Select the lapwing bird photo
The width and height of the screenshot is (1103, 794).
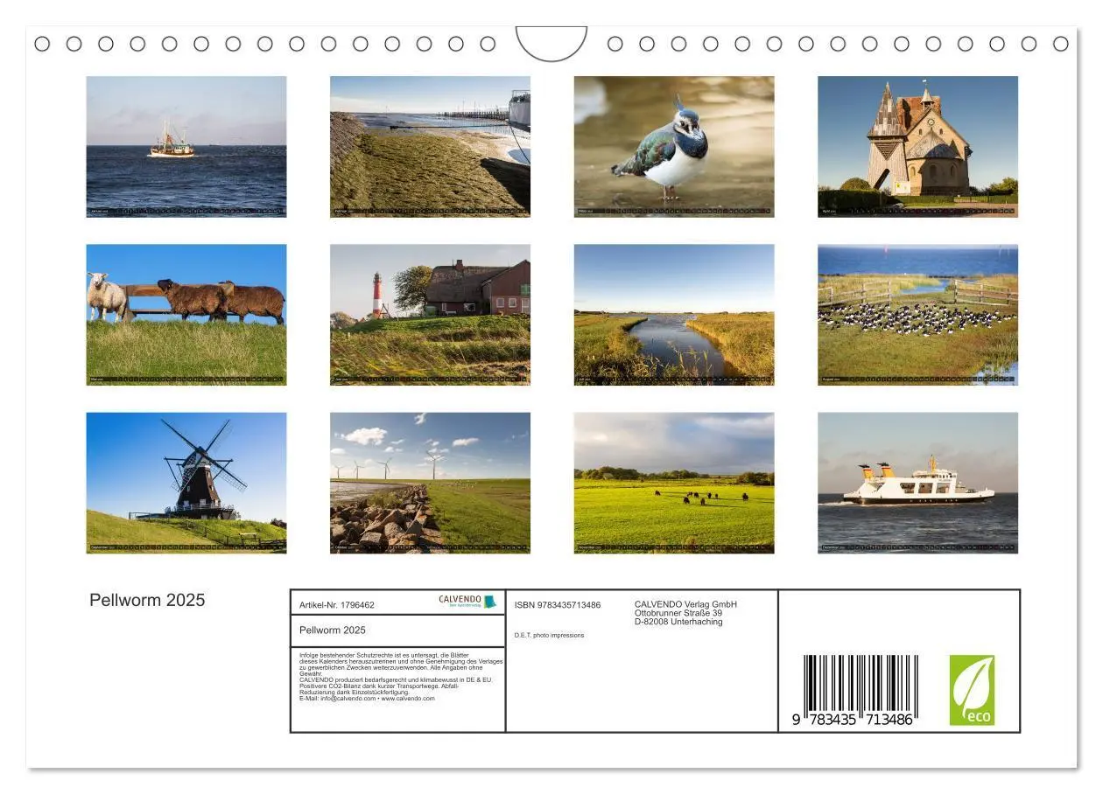674,146
